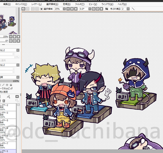Select layer レイヤー3
Screen dimensions: 163x153
click(8, 115)
